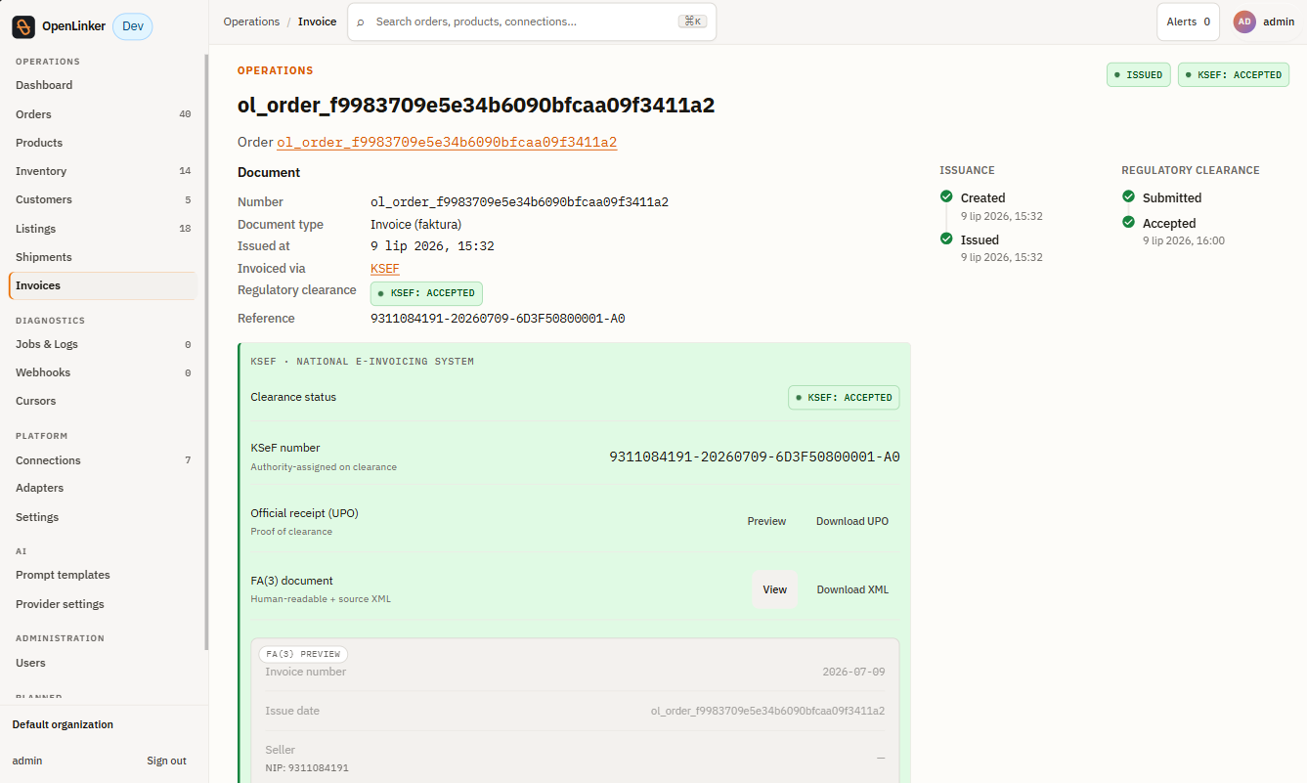The height and width of the screenshot is (783, 1307).
Task: Open the admin user menu
Action: click(1264, 22)
